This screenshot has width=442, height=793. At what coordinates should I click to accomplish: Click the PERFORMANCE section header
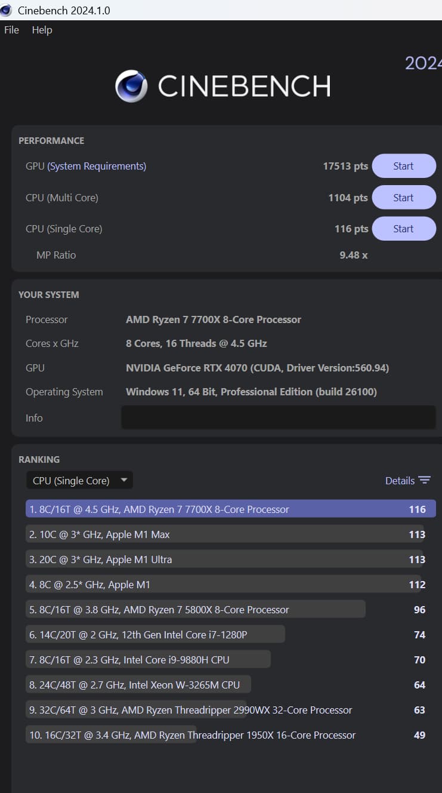pyautogui.click(x=51, y=141)
